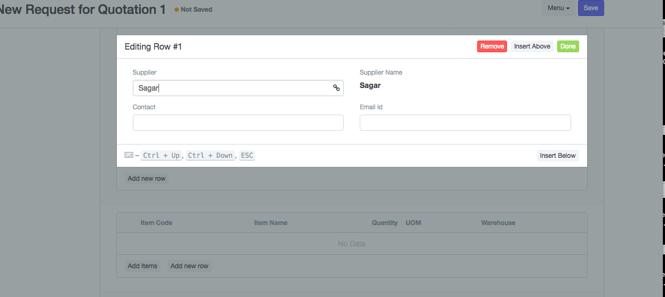
Task: Click the ESC shortcut label
Action: [x=247, y=156]
